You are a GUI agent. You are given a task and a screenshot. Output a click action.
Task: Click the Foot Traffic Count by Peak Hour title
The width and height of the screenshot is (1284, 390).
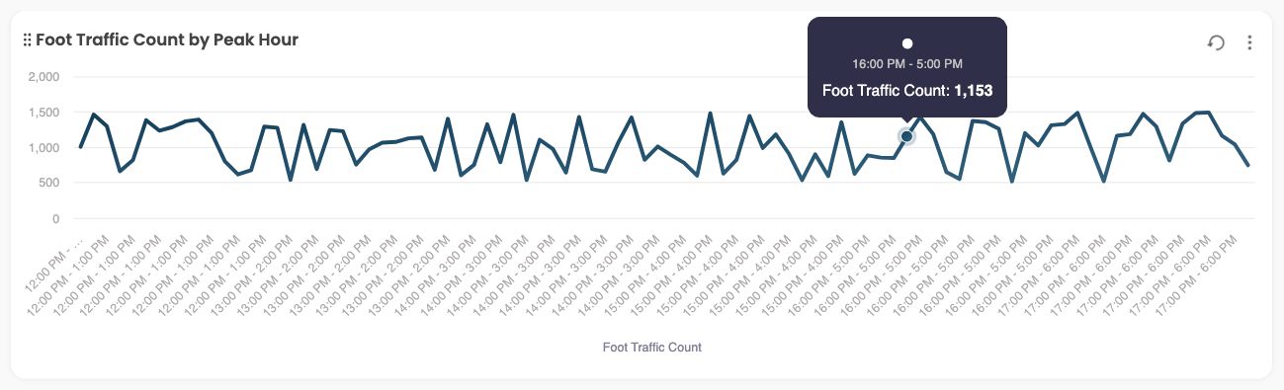[x=167, y=40]
